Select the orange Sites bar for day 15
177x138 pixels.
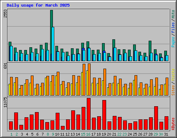pos(84,80)
